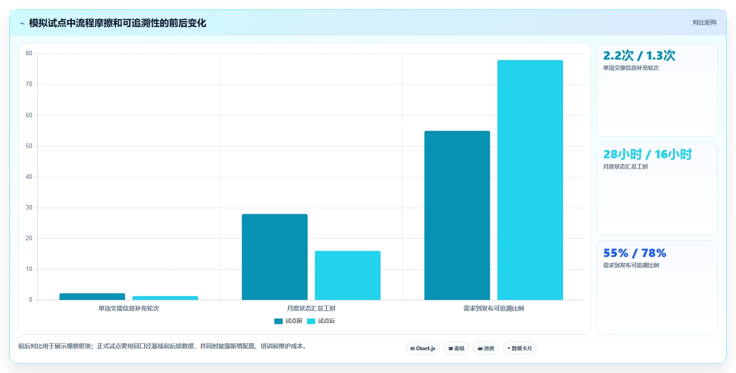
Task: Click the y-axis tick label 0
Action: (31, 300)
